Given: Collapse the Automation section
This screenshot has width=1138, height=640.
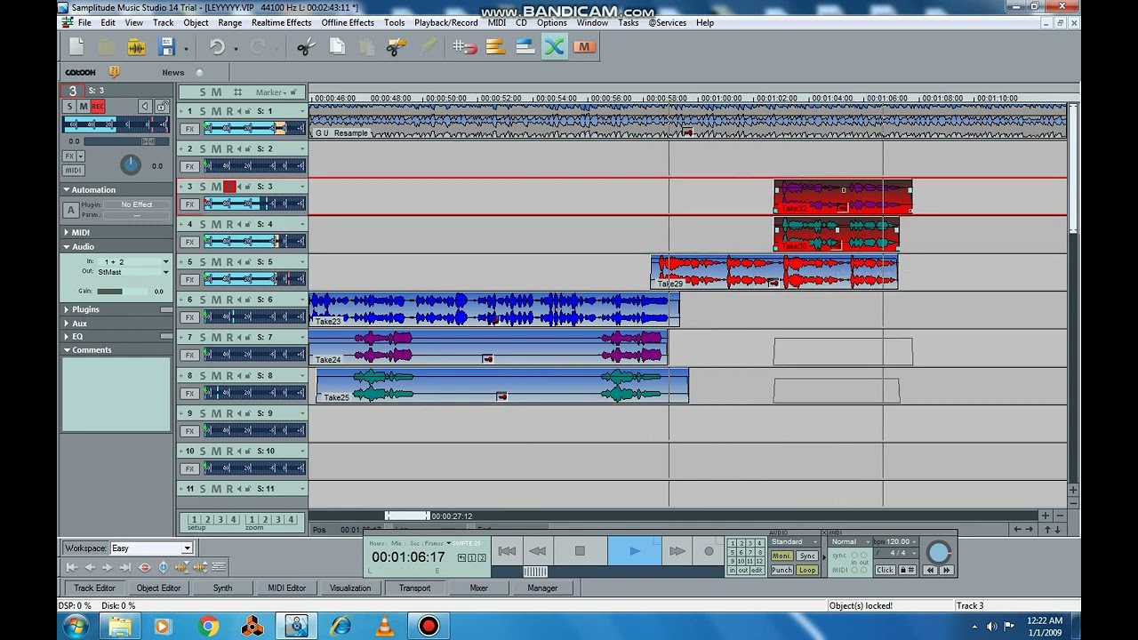Looking at the screenshot, I should (67, 189).
